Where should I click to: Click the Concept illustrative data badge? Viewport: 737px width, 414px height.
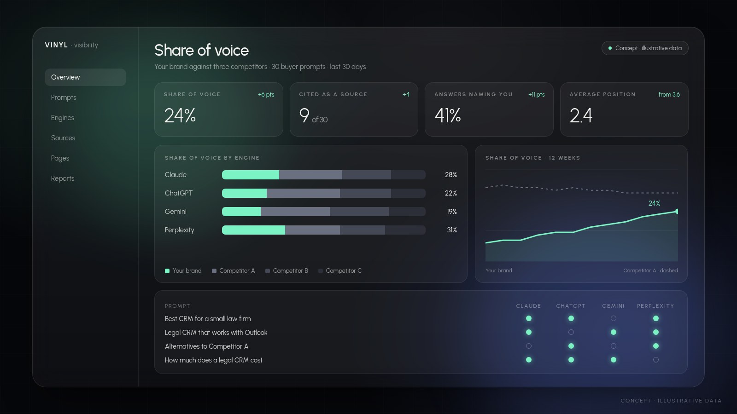coord(645,48)
